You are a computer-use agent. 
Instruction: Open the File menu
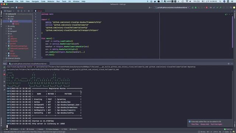point(17,1)
